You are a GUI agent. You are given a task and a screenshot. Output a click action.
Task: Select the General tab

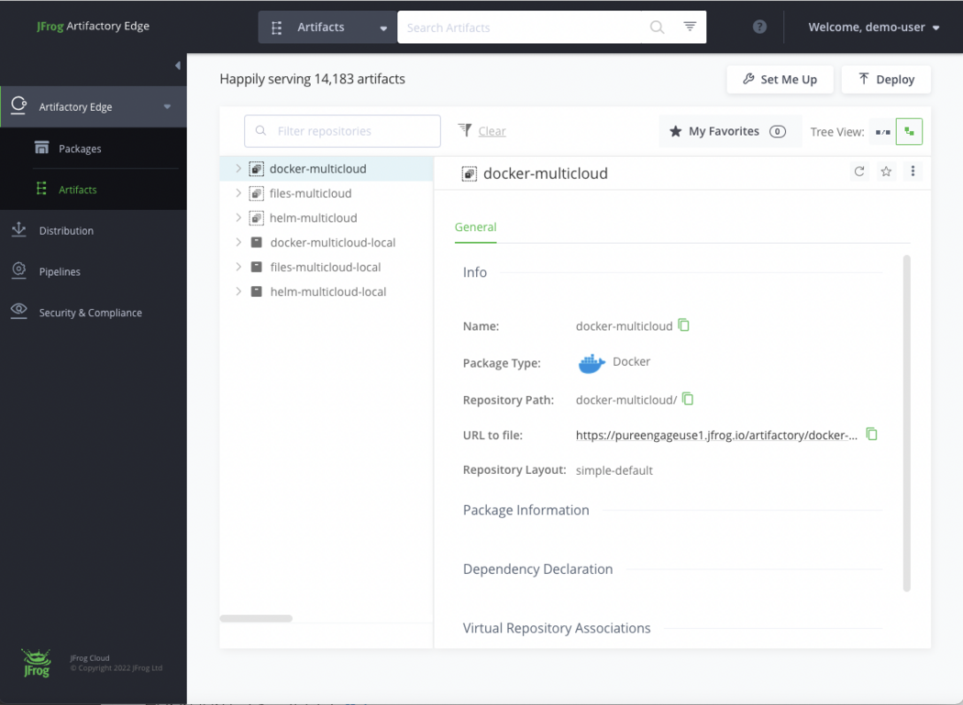[x=475, y=226]
